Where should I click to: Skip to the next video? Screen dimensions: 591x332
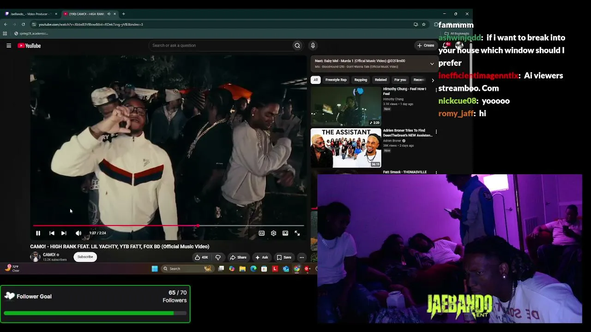click(64, 233)
